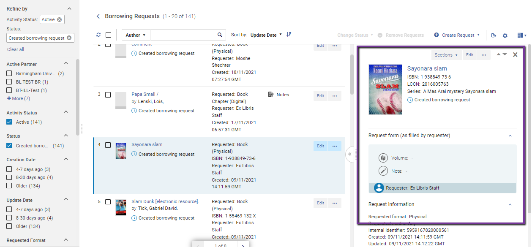Open the Sort by Update Date dropdown

coord(266,35)
